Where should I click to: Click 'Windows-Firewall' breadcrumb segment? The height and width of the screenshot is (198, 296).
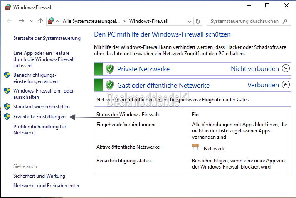pyautogui.click(x=148, y=21)
